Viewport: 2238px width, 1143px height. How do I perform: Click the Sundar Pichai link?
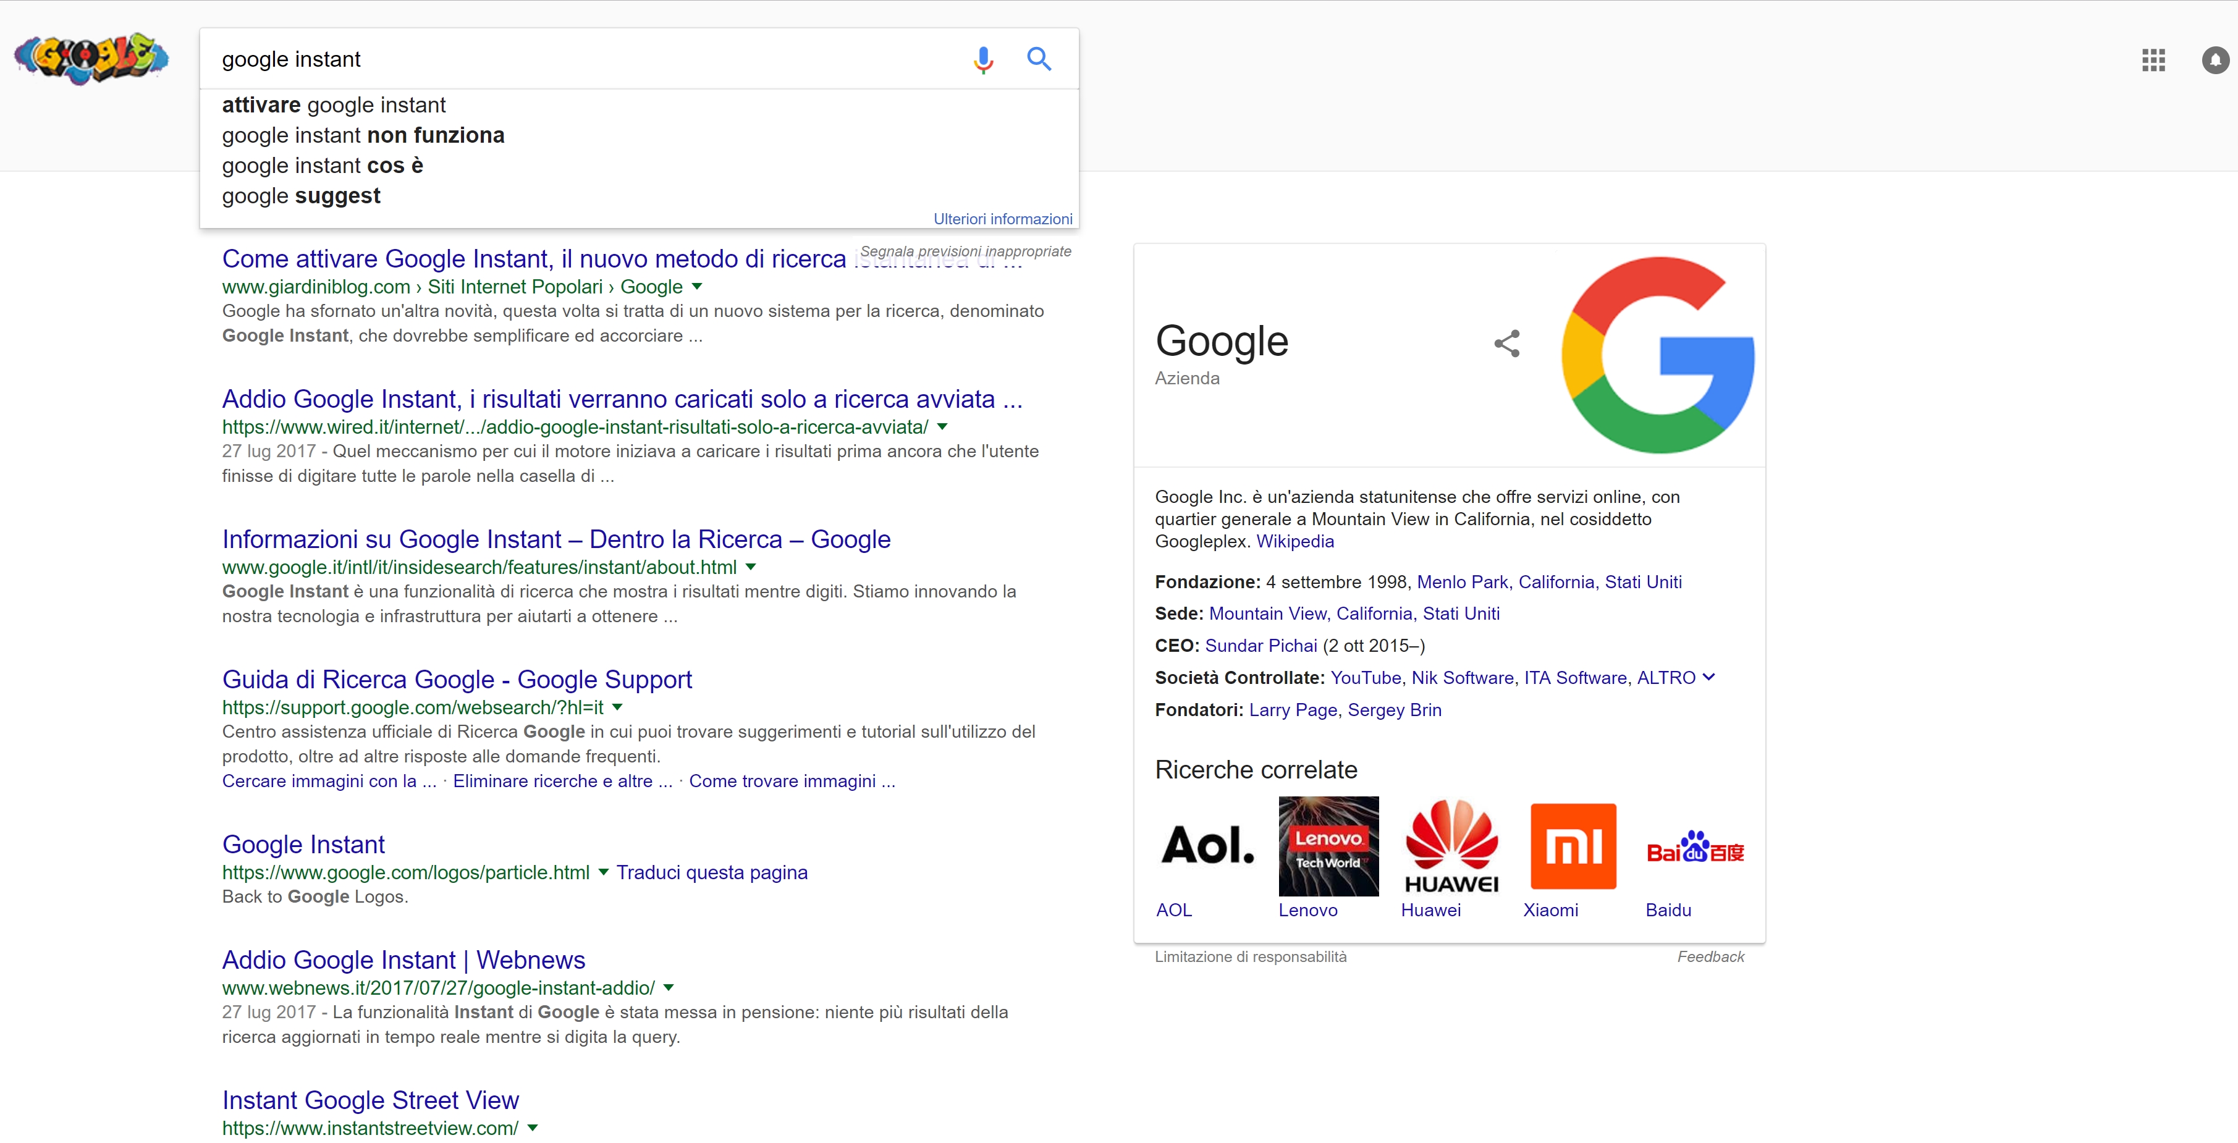click(x=1260, y=646)
